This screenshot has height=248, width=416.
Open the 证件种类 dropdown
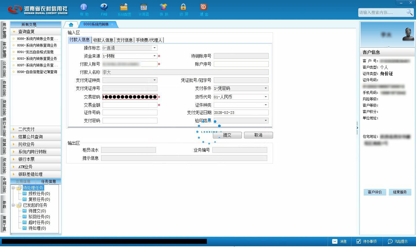click(x=266, y=105)
